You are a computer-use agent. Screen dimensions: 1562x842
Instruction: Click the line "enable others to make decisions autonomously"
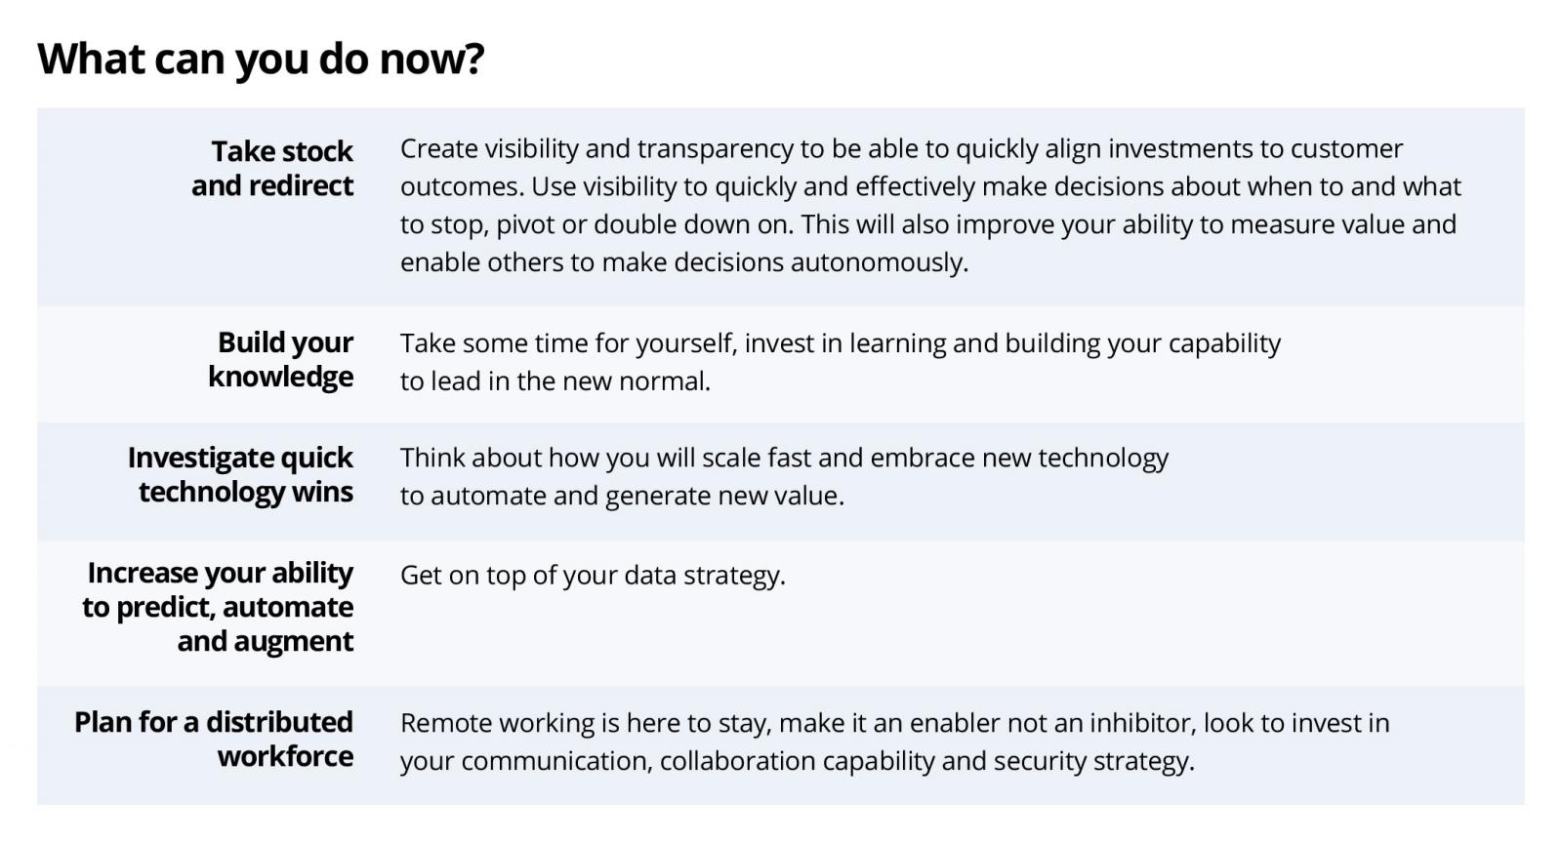pyautogui.click(x=683, y=262)
